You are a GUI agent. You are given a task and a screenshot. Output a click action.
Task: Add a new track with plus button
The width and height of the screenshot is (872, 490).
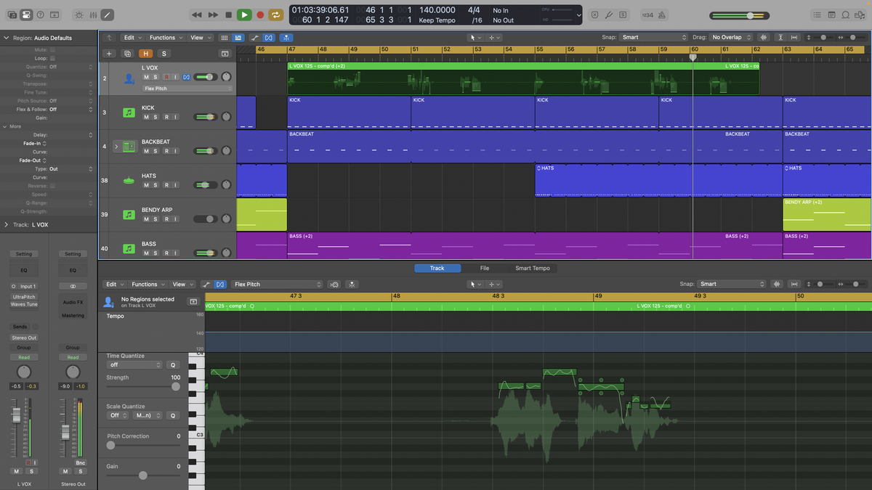pos(108,53)
